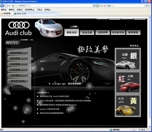The image size is (152, 132).
Task: Select the silver 銀 color car card
Action: [x=128, y=59]
